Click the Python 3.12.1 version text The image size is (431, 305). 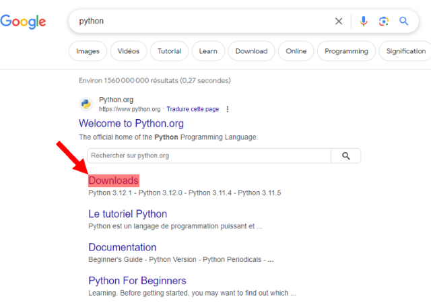click(110, 193)
